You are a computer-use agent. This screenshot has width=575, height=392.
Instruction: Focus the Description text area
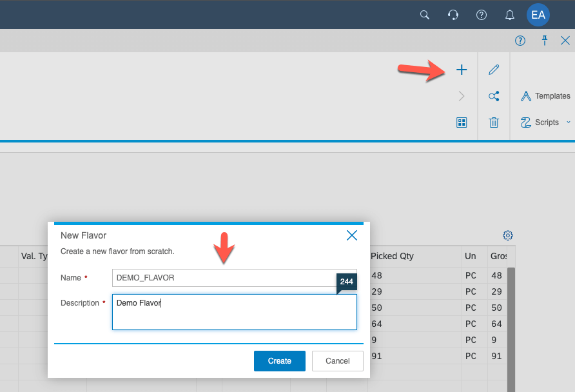(235, 312)
